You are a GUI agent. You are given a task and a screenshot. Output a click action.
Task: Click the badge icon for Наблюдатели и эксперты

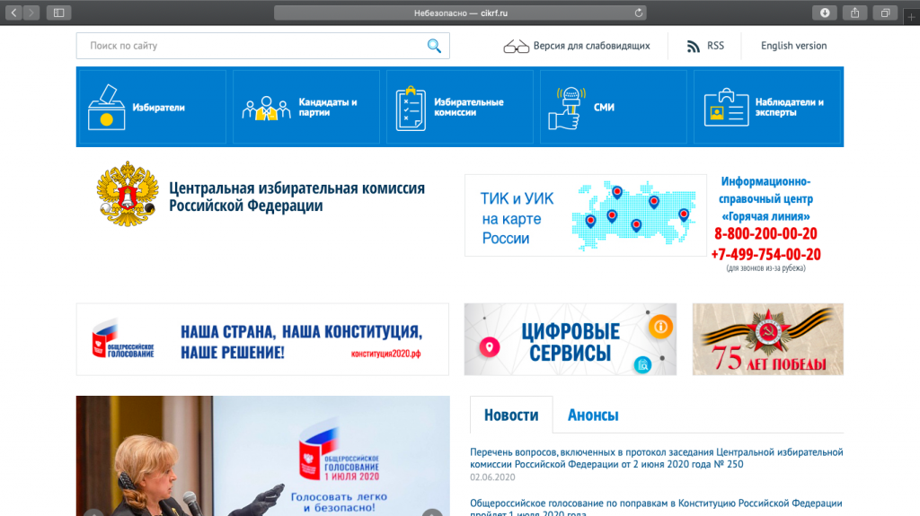tap(726, 108)
